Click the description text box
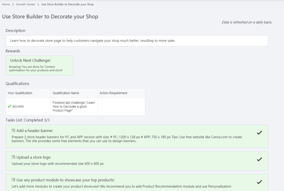Viewport: 284px width, 191px height. [137, 40]
